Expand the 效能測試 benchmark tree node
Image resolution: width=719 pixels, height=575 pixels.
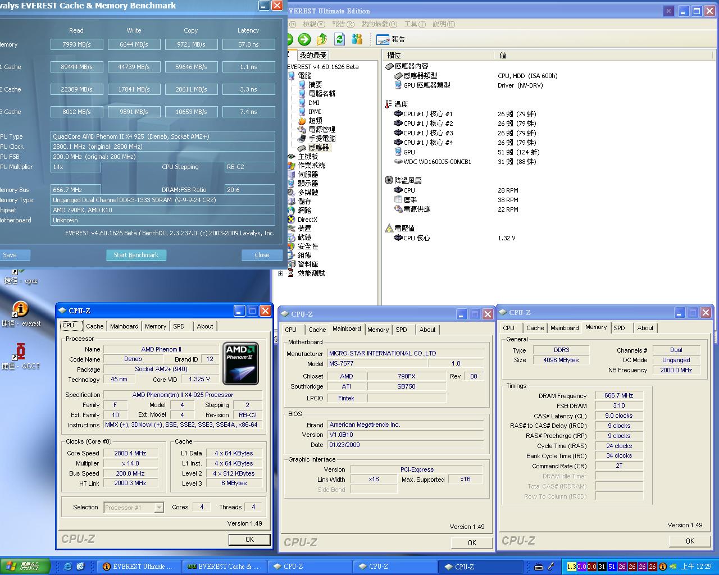pyautogui.click(x=281, y=273)
